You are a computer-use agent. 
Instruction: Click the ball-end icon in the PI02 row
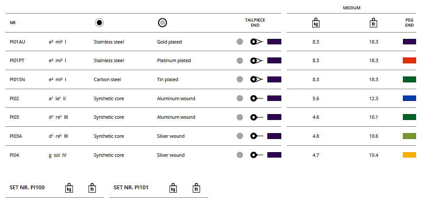point(256,98)
